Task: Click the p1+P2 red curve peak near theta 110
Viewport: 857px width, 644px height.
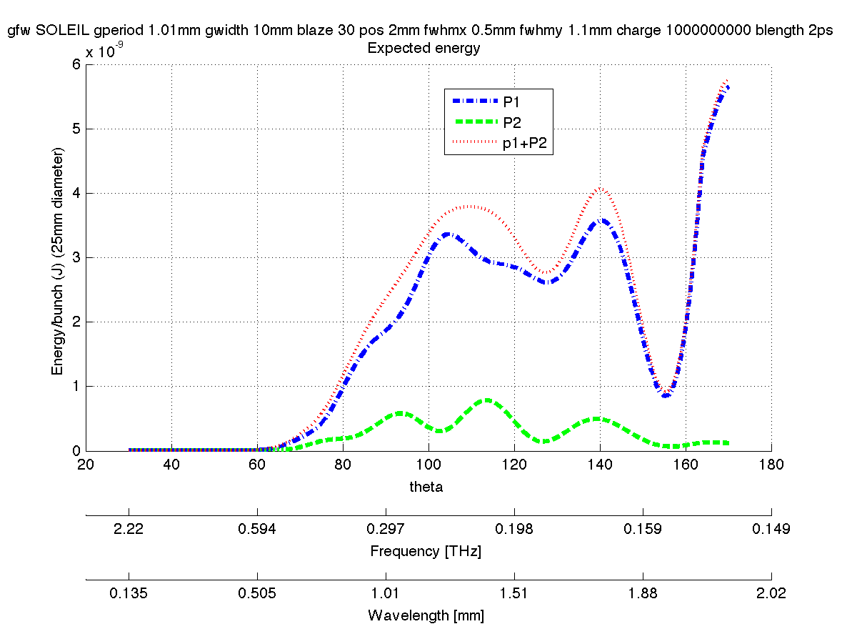Action: pos(469,206)
